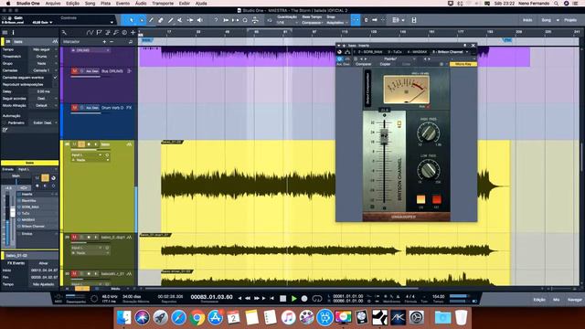Screen dimensions: 585x329
Task: Toggle the orange ON button on Britson
Action: (x=420, y=199)
